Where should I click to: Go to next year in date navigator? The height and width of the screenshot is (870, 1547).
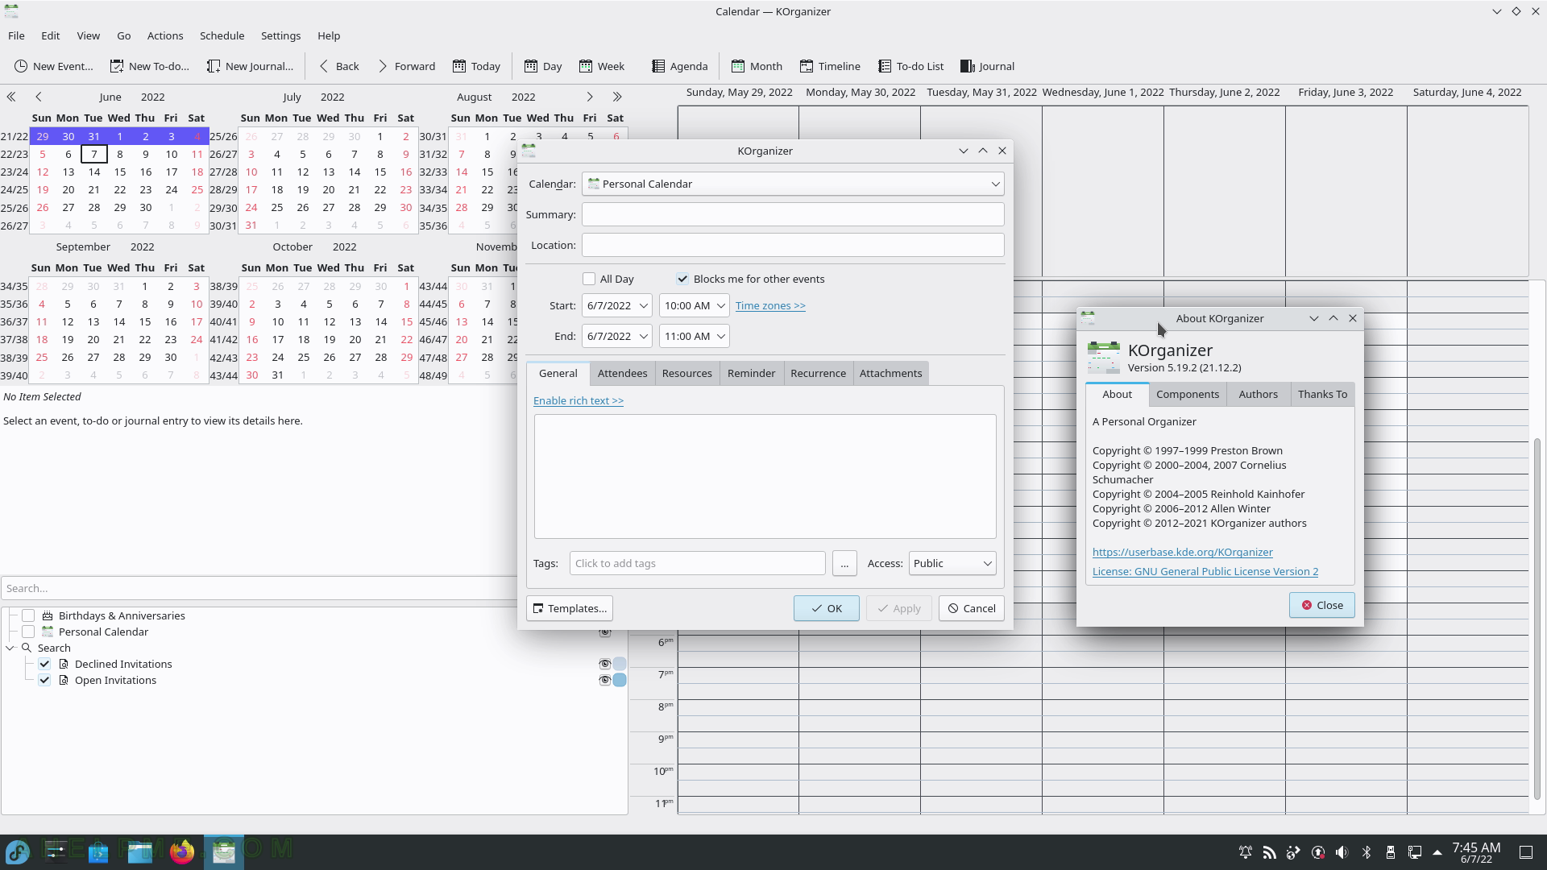click(x=617, y=97)
